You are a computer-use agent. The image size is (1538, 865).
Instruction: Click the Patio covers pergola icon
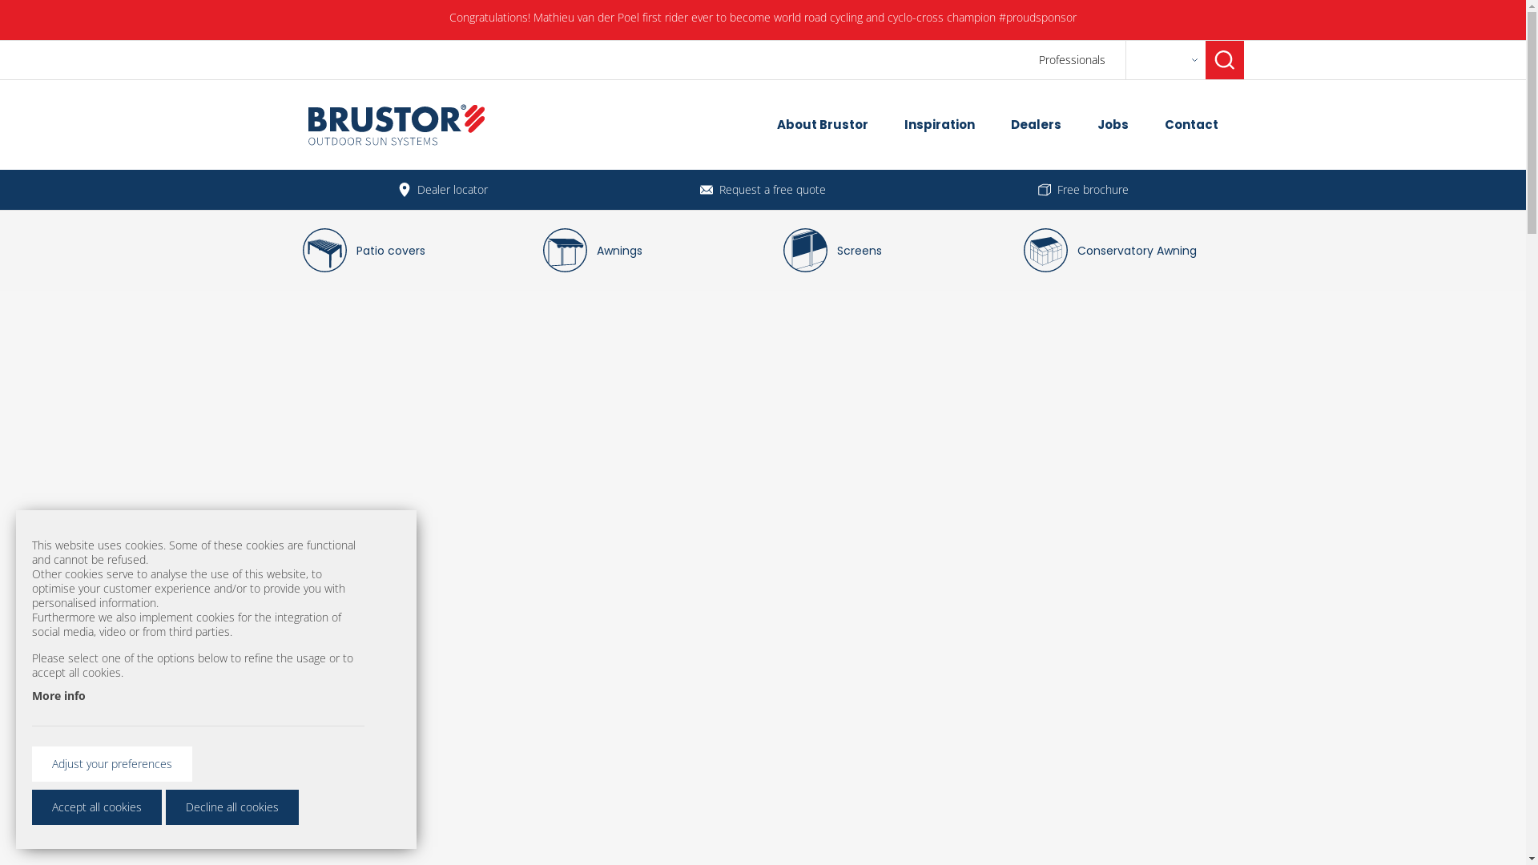coord(324,251)
